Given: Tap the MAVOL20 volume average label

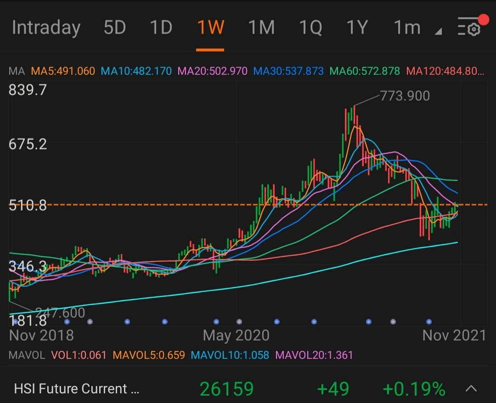Looking at the screenshot, I should [314, 355].
